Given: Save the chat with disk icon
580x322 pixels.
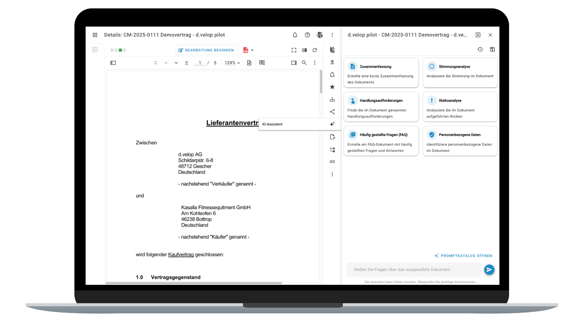Looking at the screenshot, I should coord(492,49).
